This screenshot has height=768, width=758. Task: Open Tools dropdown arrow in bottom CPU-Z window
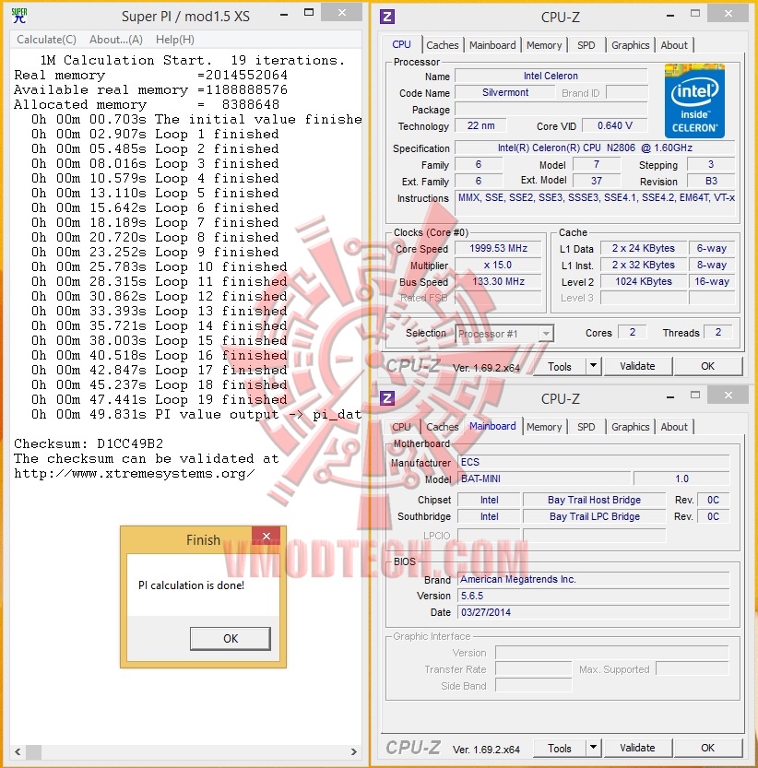593,748
